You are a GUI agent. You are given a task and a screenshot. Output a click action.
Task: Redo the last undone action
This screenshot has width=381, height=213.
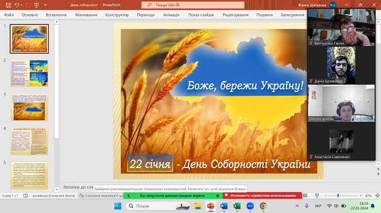[x=28, y=5]
